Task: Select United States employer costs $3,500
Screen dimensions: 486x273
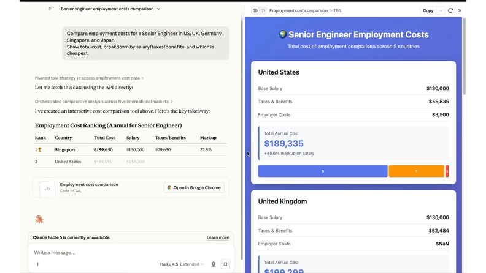Action: tap(440, 114)
